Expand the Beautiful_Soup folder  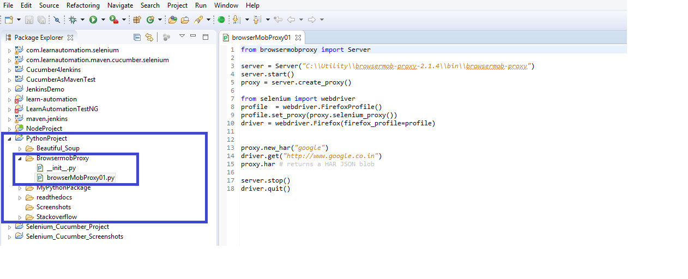(20, 148)
